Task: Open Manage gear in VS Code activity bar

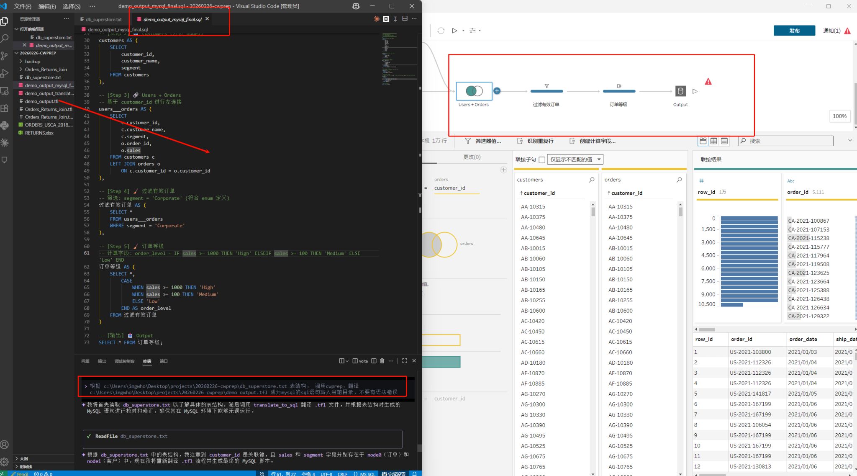Action: [5, 462]
